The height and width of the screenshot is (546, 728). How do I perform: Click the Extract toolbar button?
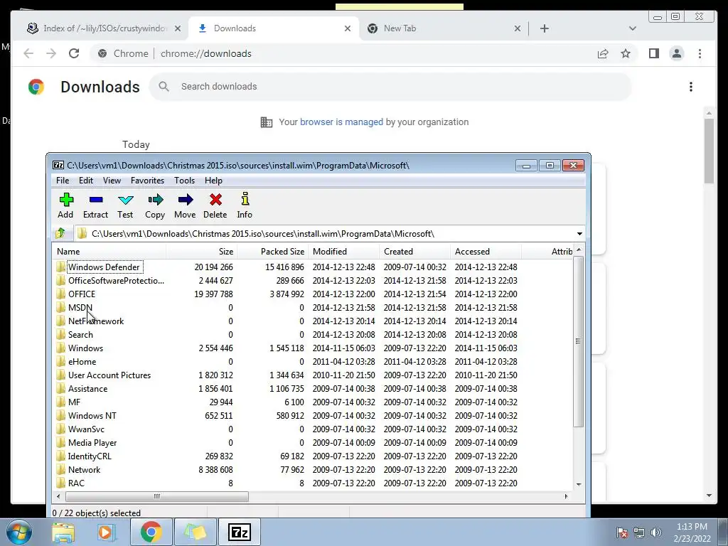(x=96, y=205)
